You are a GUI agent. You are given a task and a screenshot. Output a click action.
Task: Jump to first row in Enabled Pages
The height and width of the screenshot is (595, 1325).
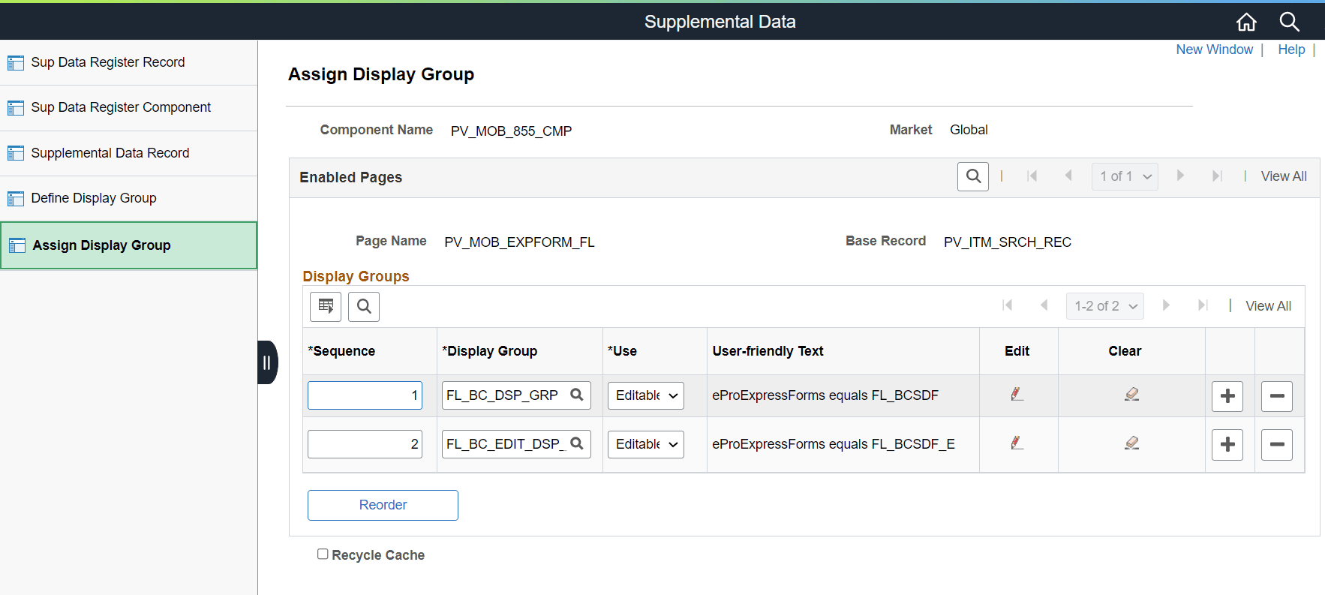[x=1032, y=176]
